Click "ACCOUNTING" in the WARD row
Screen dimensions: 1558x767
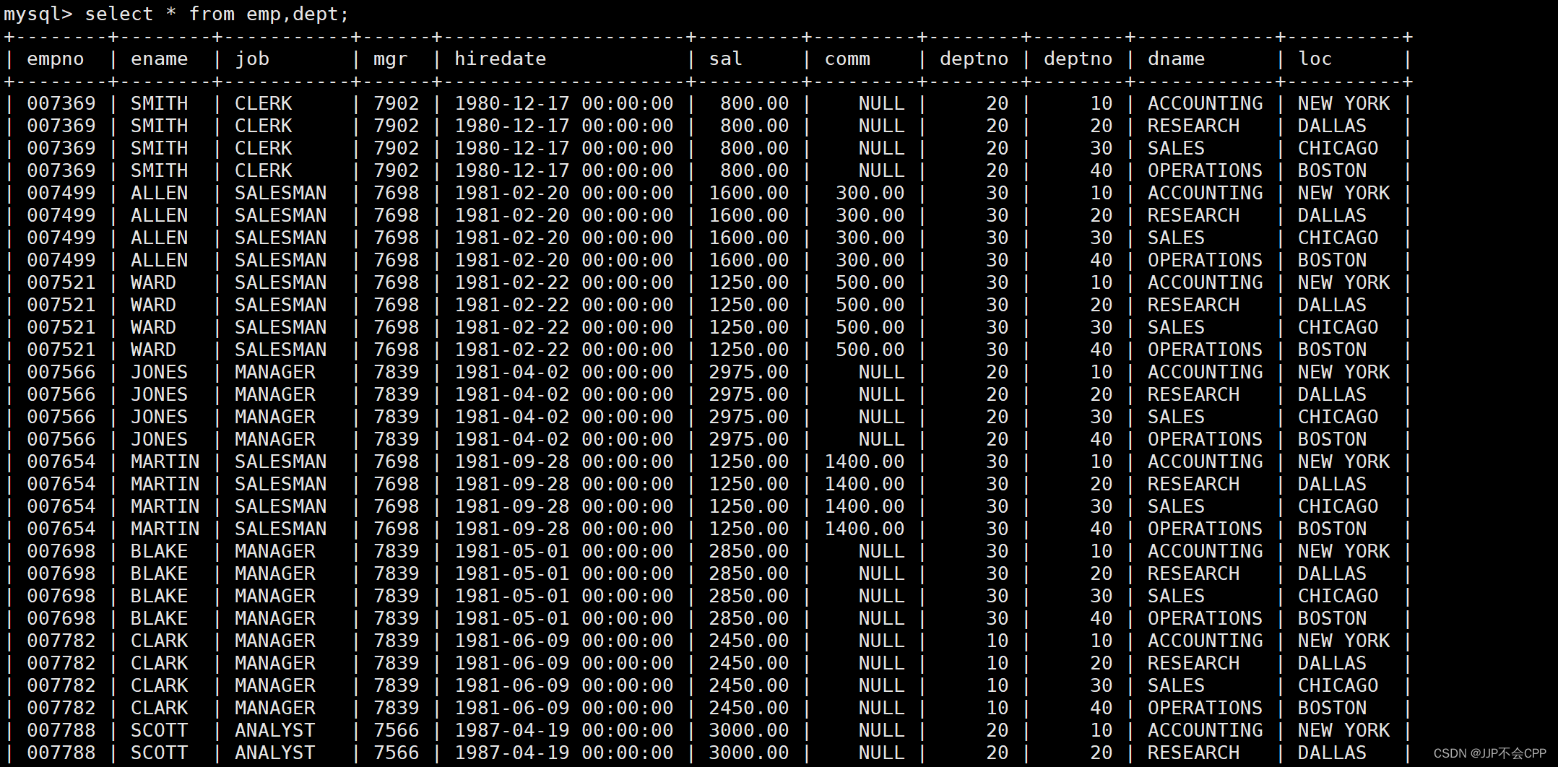1206,282
